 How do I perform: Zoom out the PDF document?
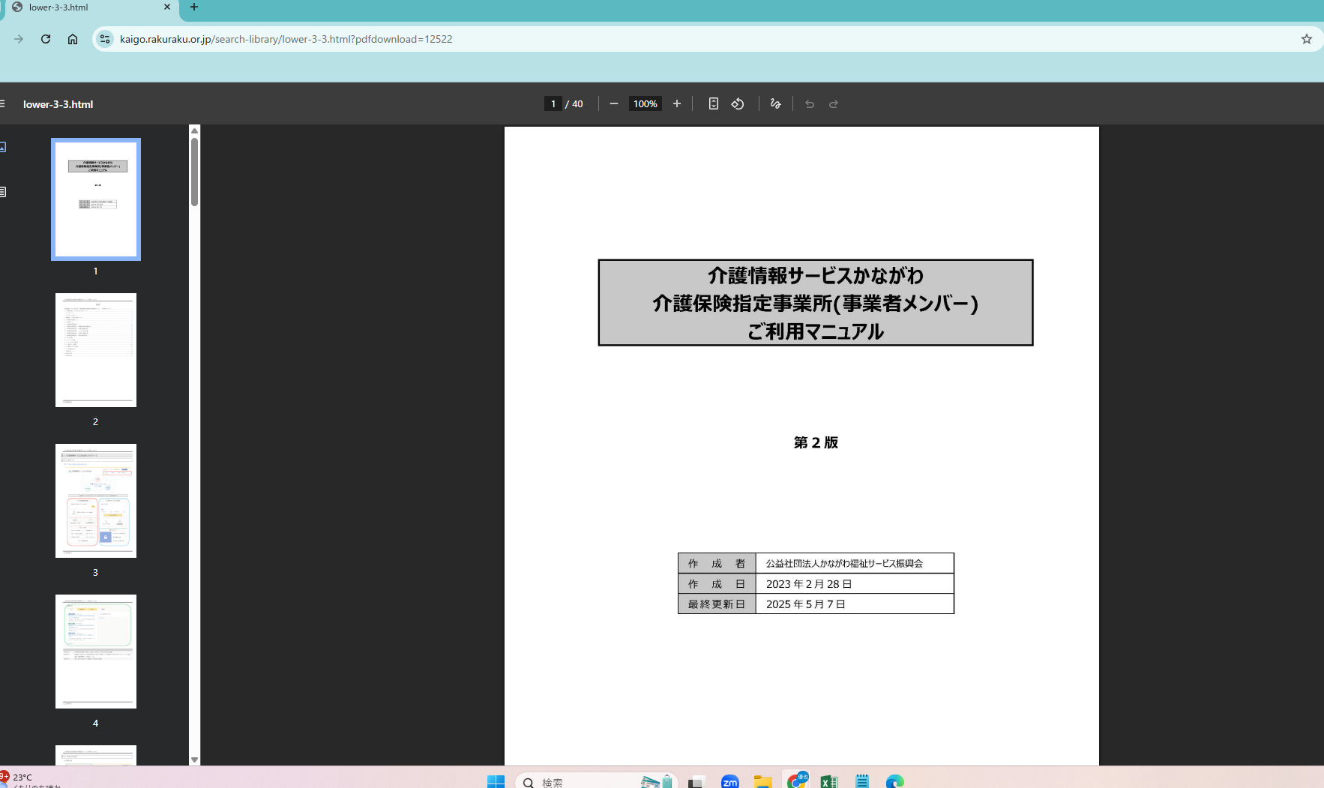pyautogui.click(x=614, y=104)
